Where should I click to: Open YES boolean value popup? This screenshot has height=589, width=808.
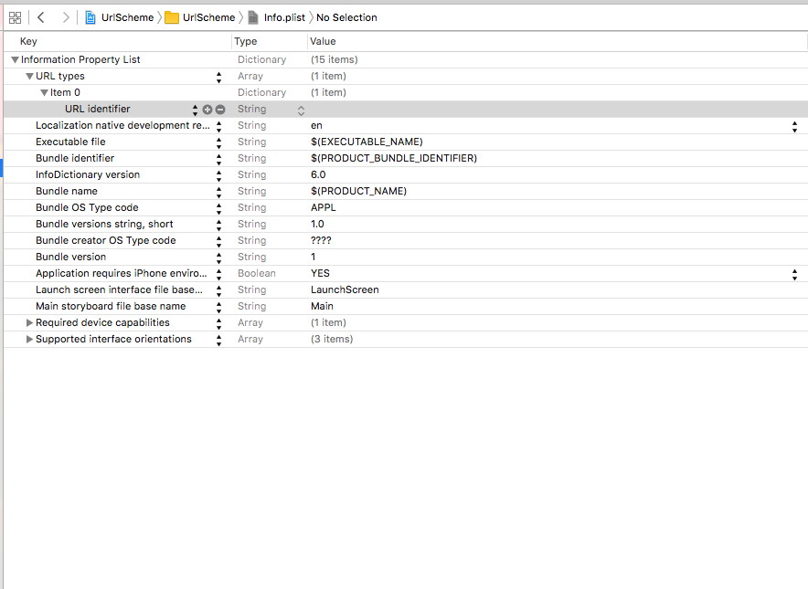(794, 275)
